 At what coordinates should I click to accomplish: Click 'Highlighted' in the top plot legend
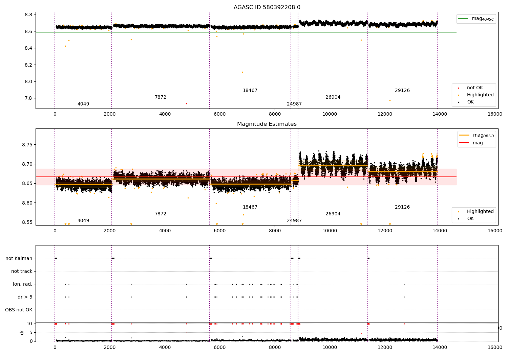click(476, 95)
